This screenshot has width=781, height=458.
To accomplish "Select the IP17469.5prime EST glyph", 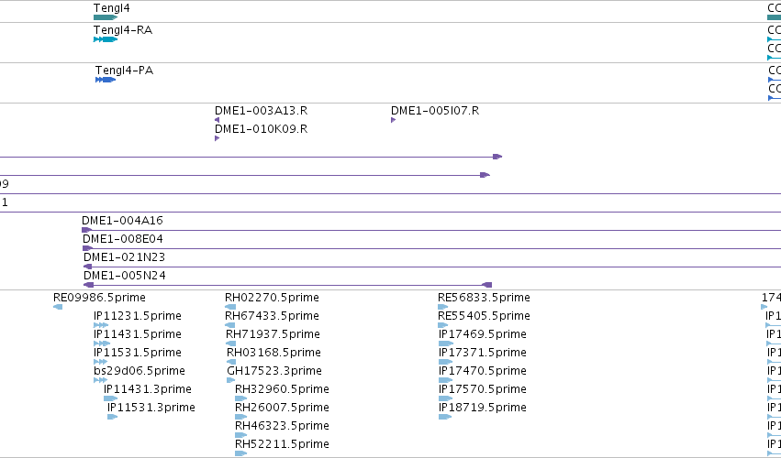I will (446, 343).
